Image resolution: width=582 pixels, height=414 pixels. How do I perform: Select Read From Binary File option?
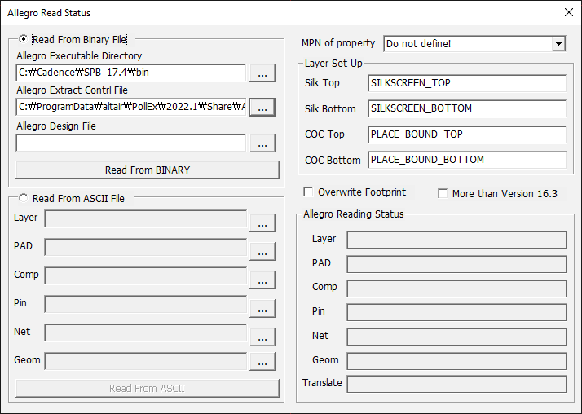coord(23,39)
